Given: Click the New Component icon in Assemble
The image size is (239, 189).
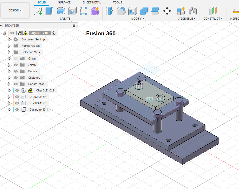Looking at the screenshot, I should [181, 11].
